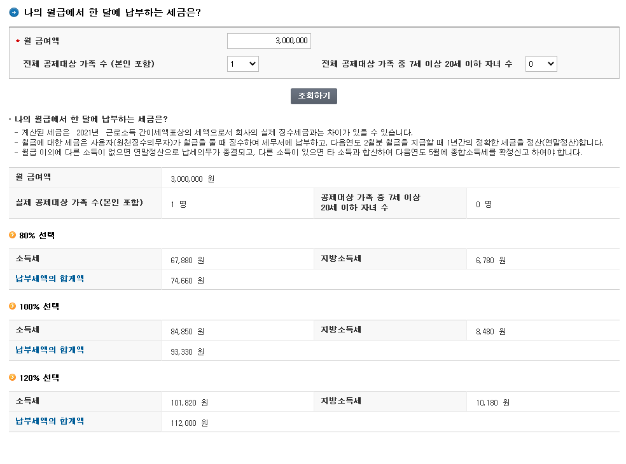Focus the 월 급여액 input field
This screenshot has width=626, height=464.
click(x=269, y=41)
